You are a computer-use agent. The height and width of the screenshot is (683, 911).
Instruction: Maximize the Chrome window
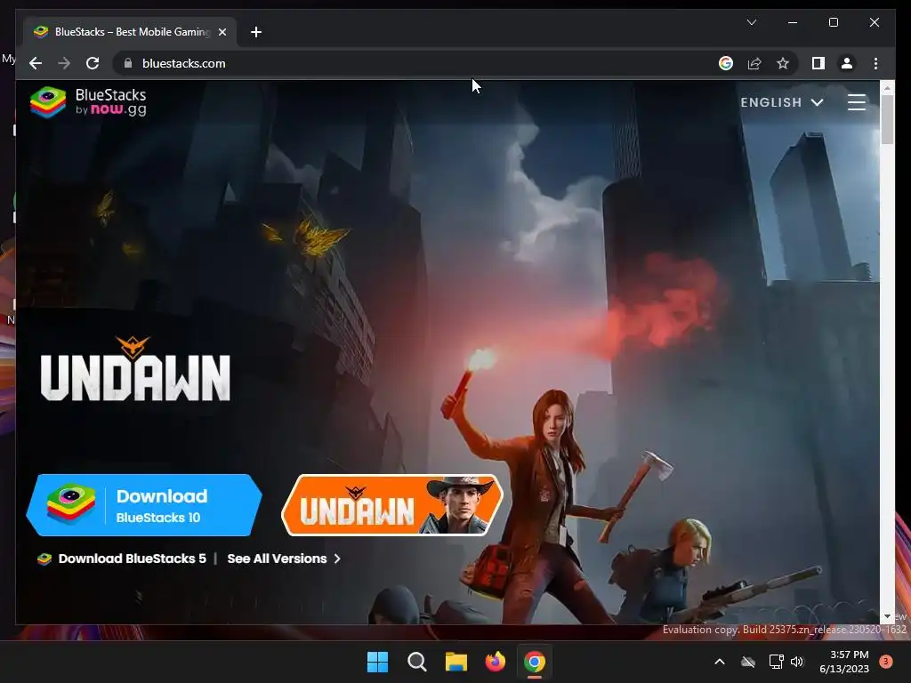[x=833, y=22]
